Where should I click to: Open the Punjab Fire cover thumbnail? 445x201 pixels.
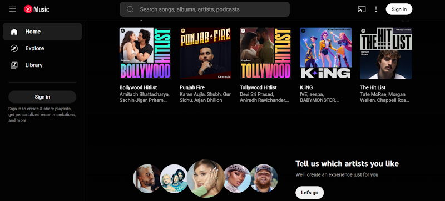205,53
